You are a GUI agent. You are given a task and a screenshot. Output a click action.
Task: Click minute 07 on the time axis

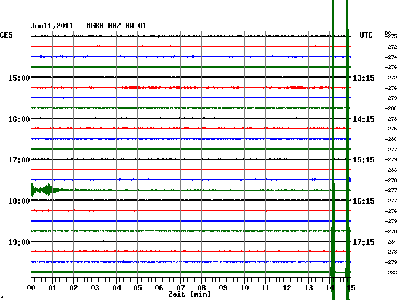click(x=180, y=288)
